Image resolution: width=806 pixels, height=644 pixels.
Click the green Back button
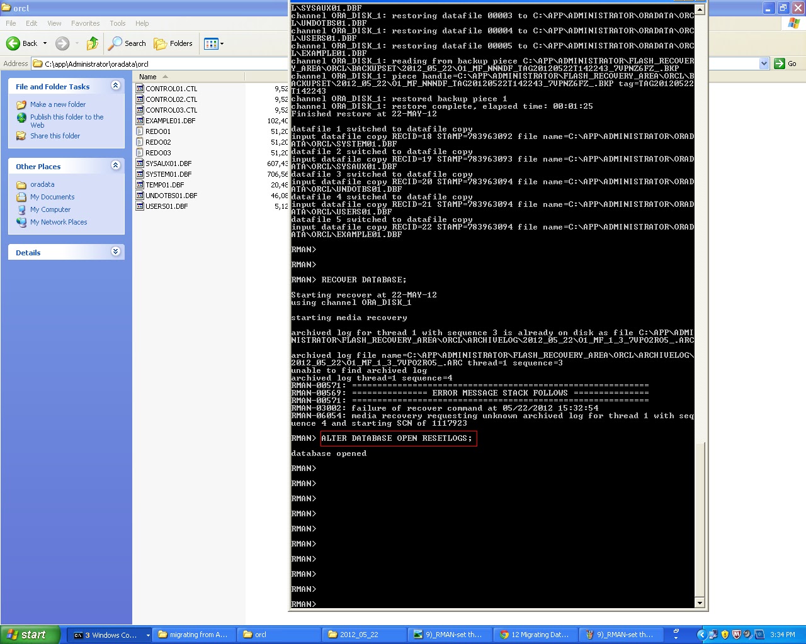pos(14,43)
